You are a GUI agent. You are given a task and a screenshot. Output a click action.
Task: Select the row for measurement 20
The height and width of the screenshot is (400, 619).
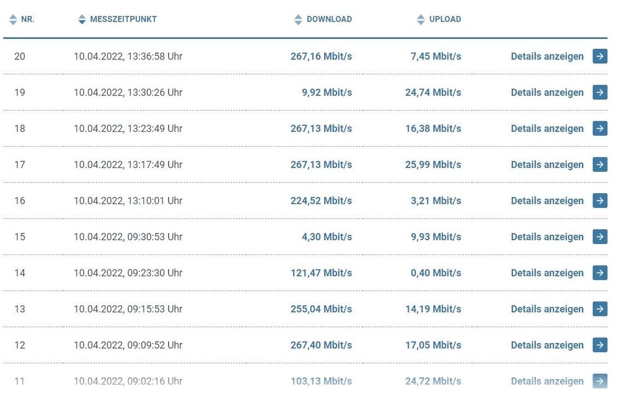click(x=248, y=56)
